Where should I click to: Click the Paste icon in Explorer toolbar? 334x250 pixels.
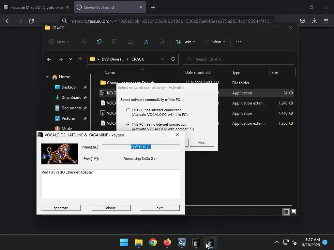click(114, 42)
